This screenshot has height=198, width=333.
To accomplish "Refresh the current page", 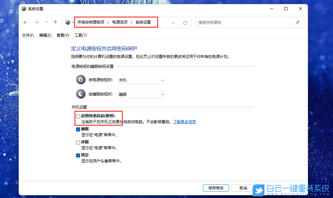I will point(185,22).
